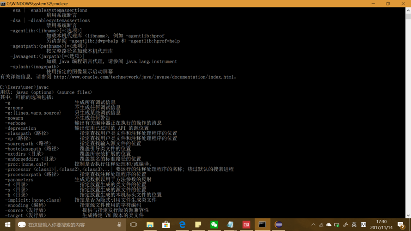Restore down the cmd.exe window
The height and width of the screenshot is (231, 411).
point(388,4)
